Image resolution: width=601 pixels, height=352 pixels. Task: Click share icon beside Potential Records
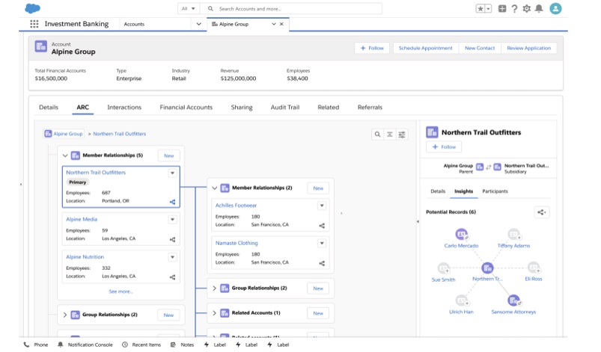[542, 212]
